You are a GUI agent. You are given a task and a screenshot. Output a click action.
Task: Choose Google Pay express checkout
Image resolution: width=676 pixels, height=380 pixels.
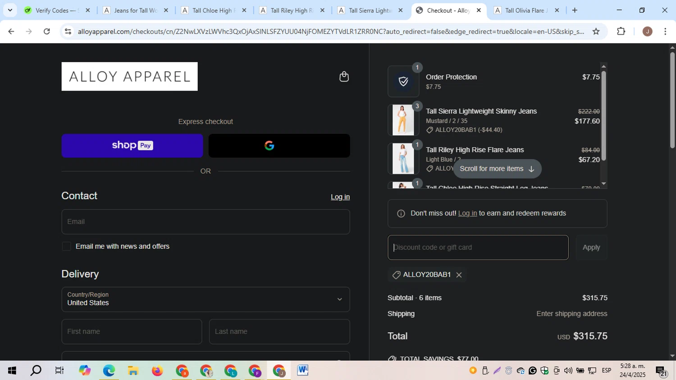pos(279,146)
